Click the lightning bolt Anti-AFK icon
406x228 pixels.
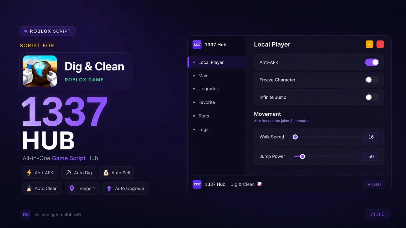coord(29,173)
